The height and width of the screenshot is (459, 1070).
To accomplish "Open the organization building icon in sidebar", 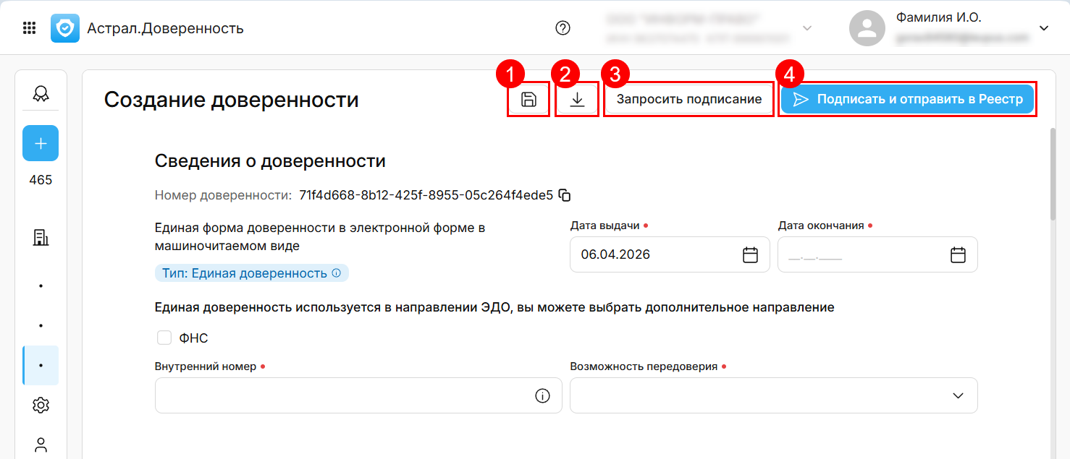I will 41,237.
